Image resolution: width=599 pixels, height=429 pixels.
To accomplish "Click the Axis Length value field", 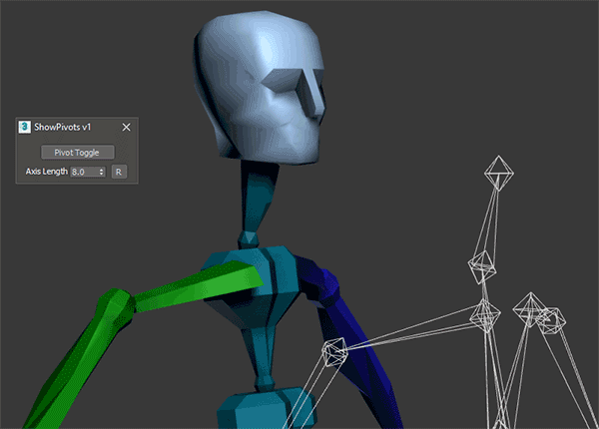I will 85,172.
